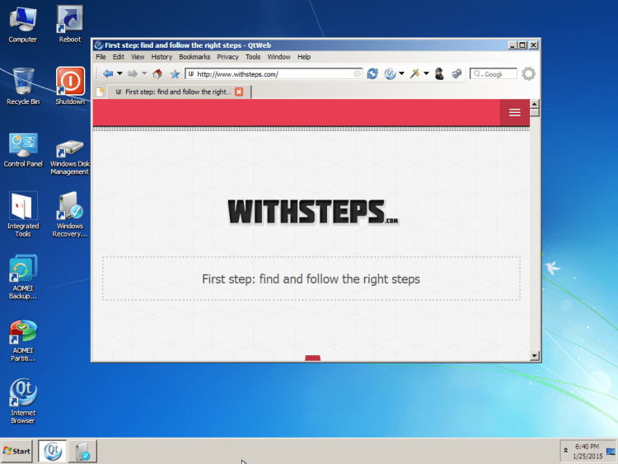618x464 pixels.
Task: Open the Forward history dropdown arrow
Action: 144,73
